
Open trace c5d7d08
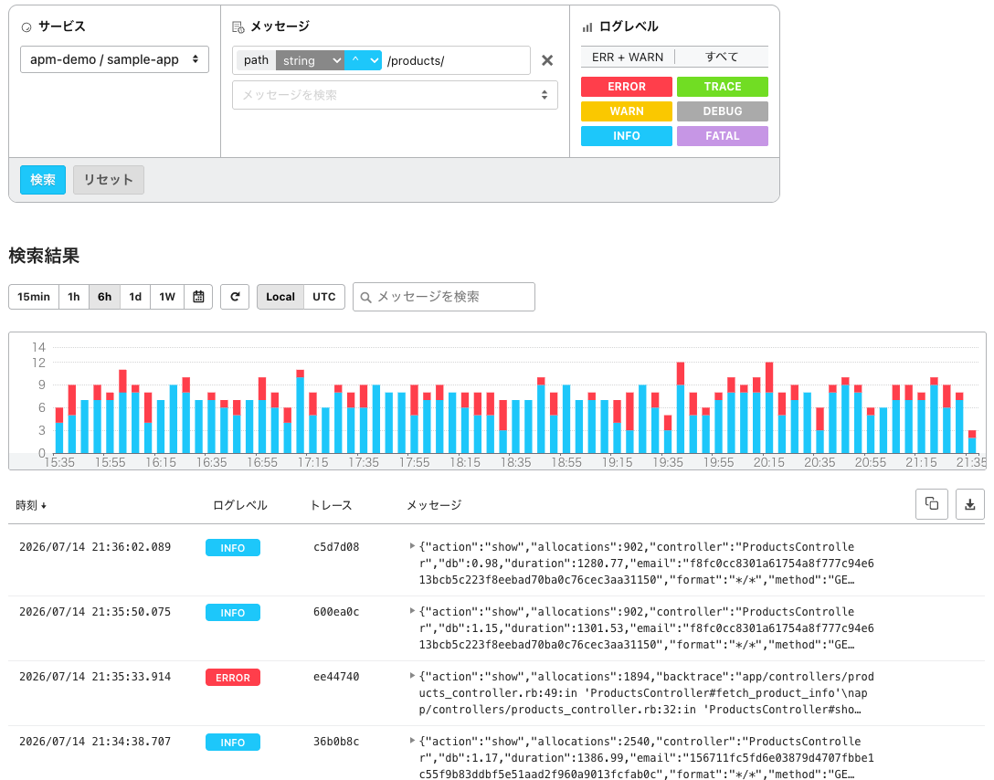[336, 547]
